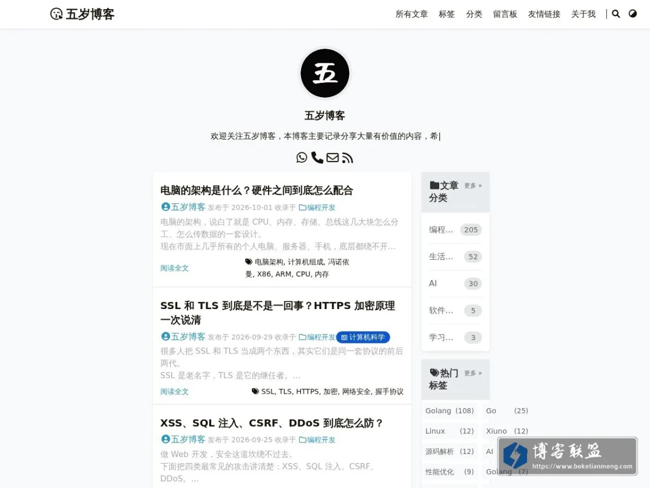The width and height of the screenshot is (650, 488).
Task: Click the 五岁博客 logo in header
Action: click(82, 14)
